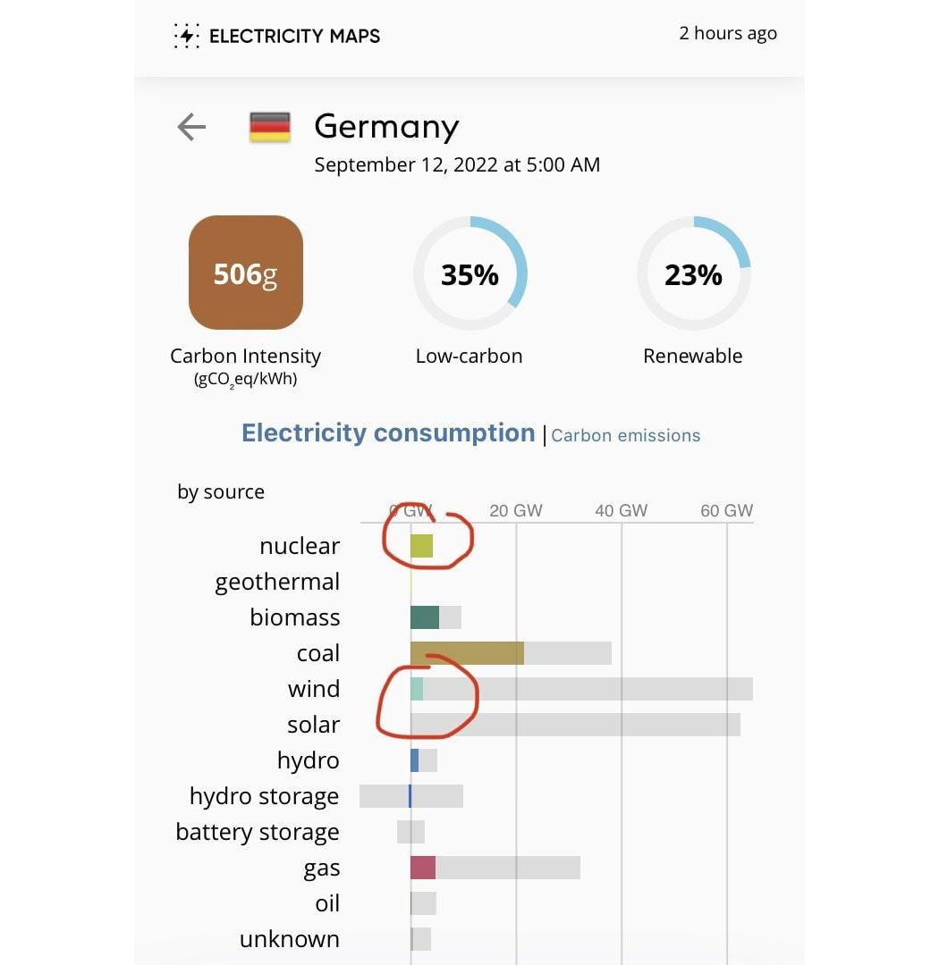
Task: Click the teal wind bar segment
Action: pyautogui.click(x=417, y=689)
